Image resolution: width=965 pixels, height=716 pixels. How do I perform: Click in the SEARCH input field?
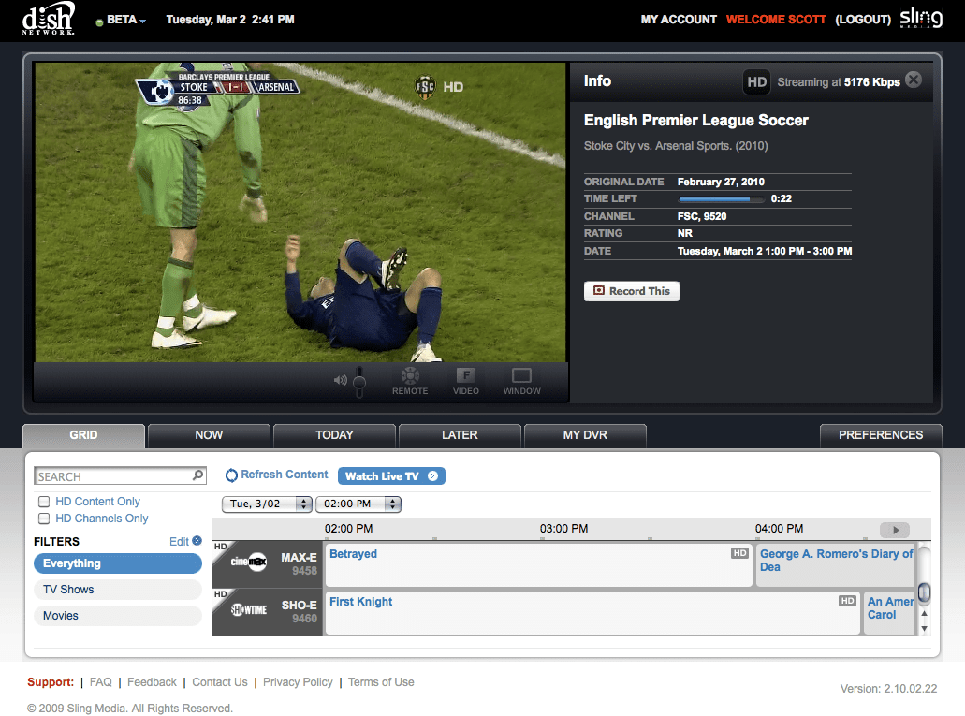tap(114, 475)
